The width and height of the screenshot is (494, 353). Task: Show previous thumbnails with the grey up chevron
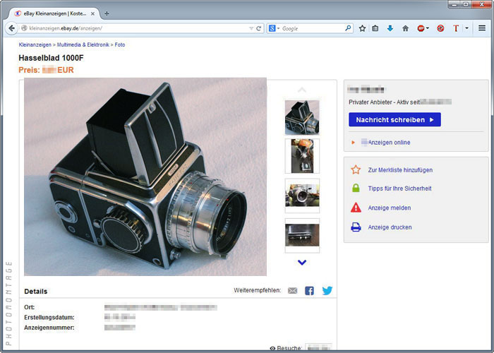pyautogui.click(x=302, y=90)
